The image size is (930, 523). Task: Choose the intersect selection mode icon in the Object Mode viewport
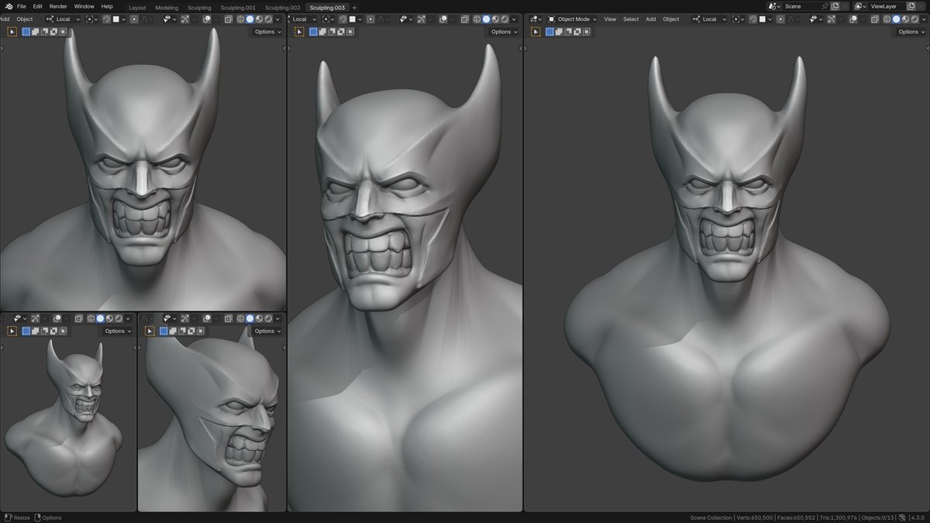pyautogui.click(x=587, y=32)
